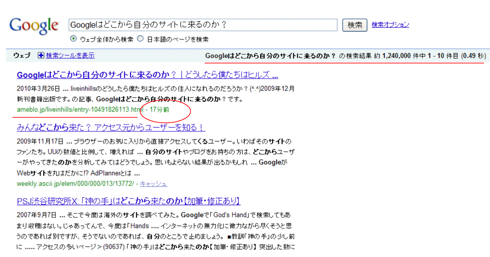The width and height of the screenshot is (490, 257).
Task: Click the ameblo.jp/liveinhills green URL
Action: click(x=80, y=109)
